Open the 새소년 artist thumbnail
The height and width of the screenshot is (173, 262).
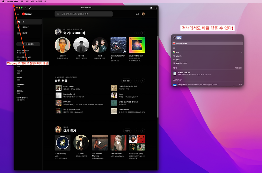tap(100, 45)
